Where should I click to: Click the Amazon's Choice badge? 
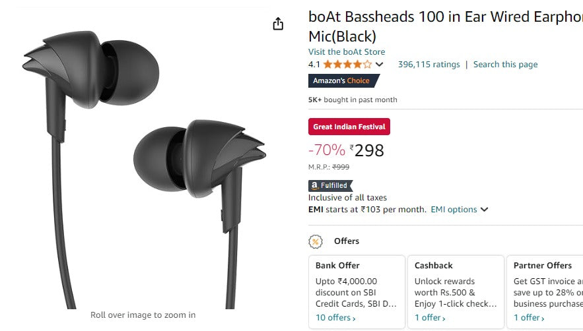tap(343, 81)
